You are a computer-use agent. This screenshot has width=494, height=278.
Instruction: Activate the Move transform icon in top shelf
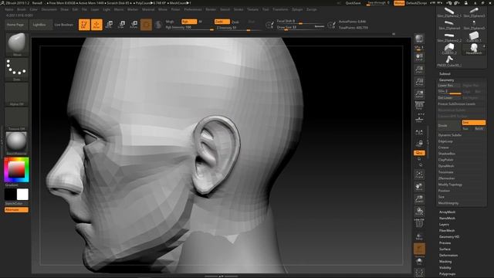109,25
